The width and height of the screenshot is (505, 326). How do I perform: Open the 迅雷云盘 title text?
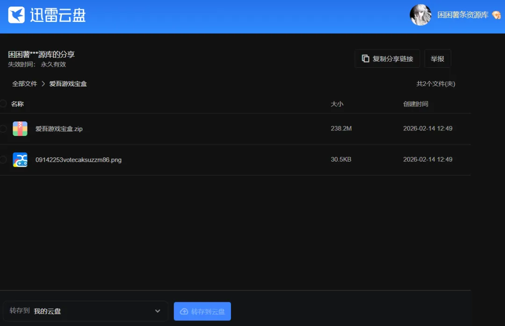58,15
